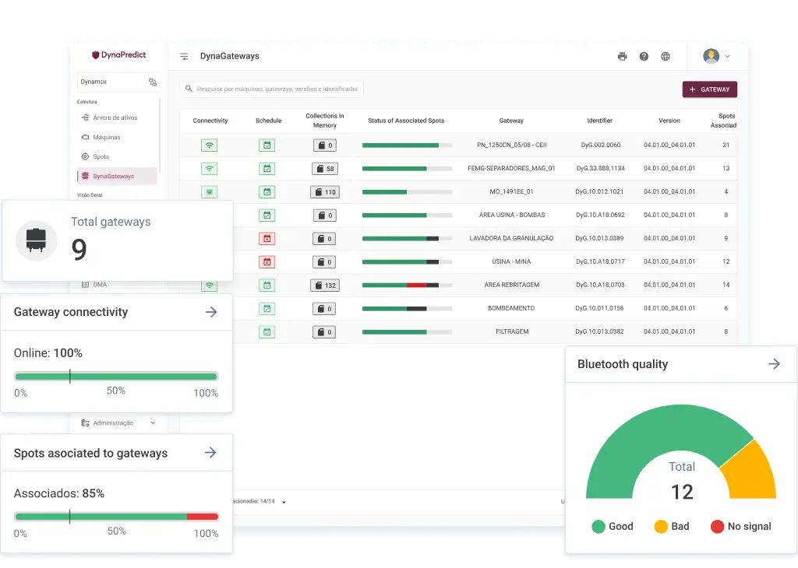Open the schedule icon for ÁREA USINA - BOMBAS
Screen dimensions: 798x568
coord(267,216)
